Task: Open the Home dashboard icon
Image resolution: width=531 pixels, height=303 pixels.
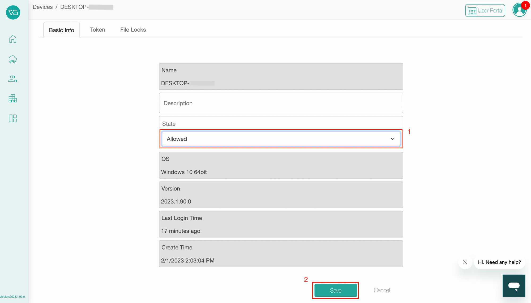Action: pyautogui.click(x=13, y=39)
